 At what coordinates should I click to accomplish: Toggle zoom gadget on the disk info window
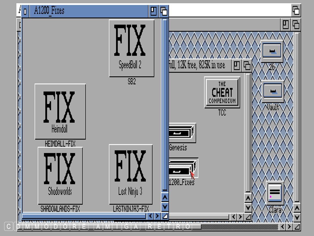click(x=237, y=66)
